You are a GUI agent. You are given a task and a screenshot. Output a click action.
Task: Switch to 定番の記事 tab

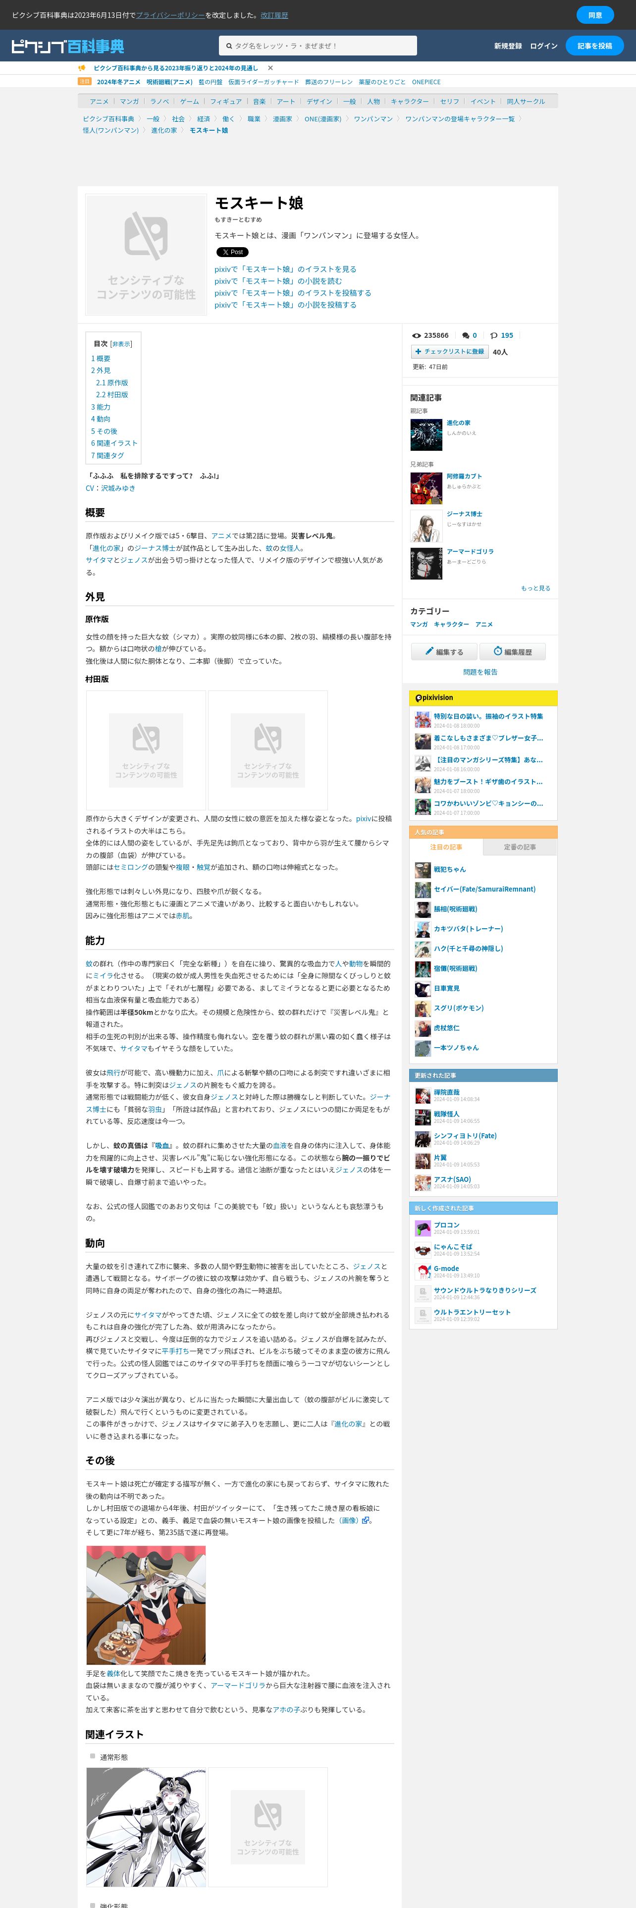click(x=520, y=847)
